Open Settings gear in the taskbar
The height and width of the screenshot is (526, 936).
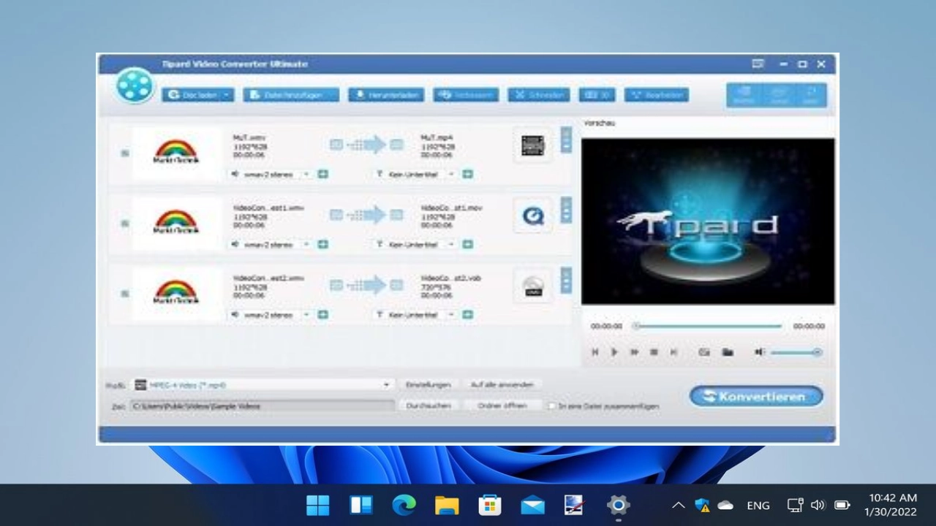[618, 505]
